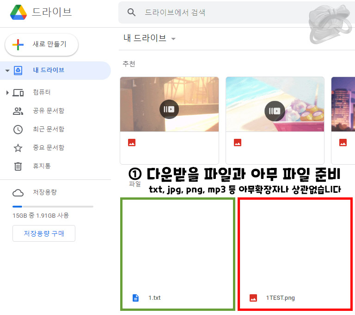Click the 내 드라이브 header title

coord(145,38)
